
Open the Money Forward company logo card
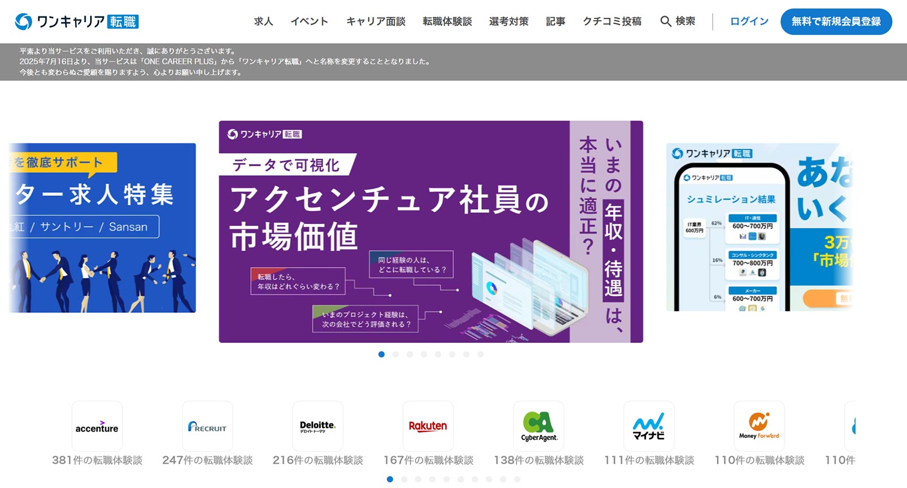(759, 426)
